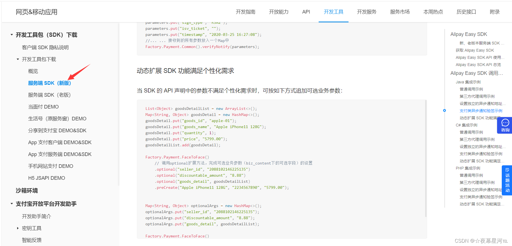Click the code block vertical scrollbar

click(426, 158)
